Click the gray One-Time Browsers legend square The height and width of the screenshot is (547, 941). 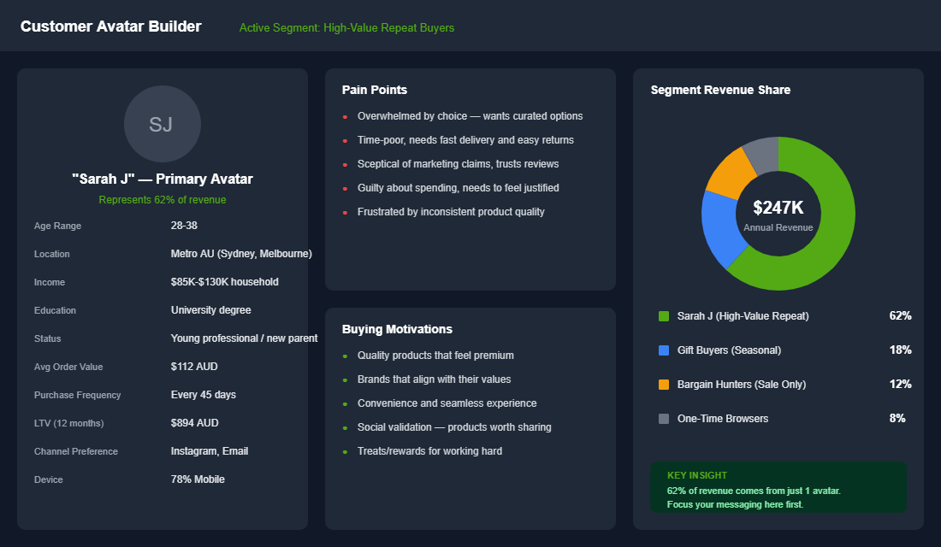tap(663, 418)
